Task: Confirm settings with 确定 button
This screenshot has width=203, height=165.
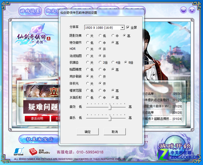Action: (88, 132)
